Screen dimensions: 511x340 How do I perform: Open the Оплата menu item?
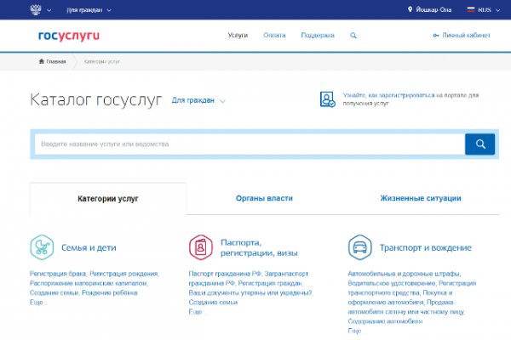pyautogui.click(x=274, y=36)
